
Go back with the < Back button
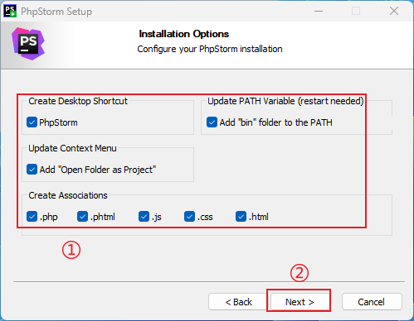pyautogui.click(x=238, y=302)
